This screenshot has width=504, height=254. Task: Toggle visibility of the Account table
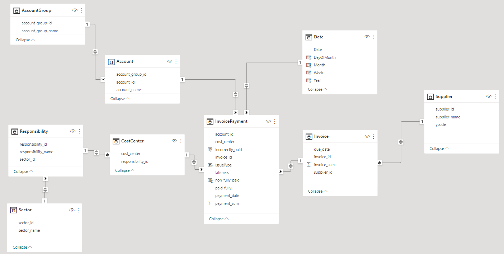pos(169,61)
